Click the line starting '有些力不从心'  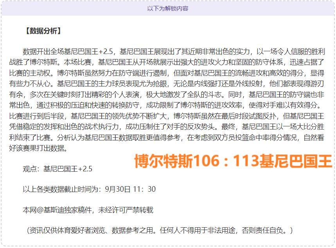coord(167,84)
